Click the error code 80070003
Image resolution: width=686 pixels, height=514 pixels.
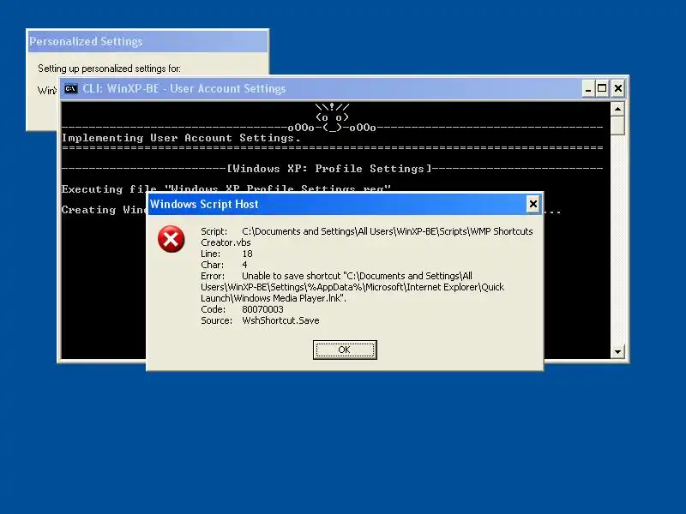[x=262, y=309]
